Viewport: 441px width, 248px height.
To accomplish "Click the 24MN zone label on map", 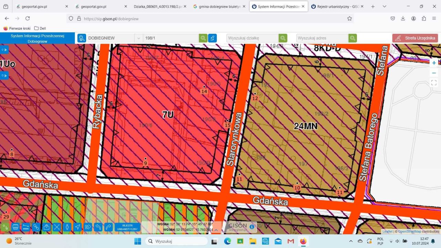I will coord(306,126).
